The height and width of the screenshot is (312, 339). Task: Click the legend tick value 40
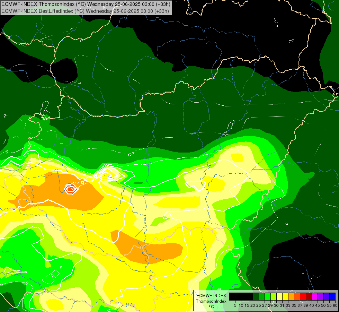coord(312,305)
